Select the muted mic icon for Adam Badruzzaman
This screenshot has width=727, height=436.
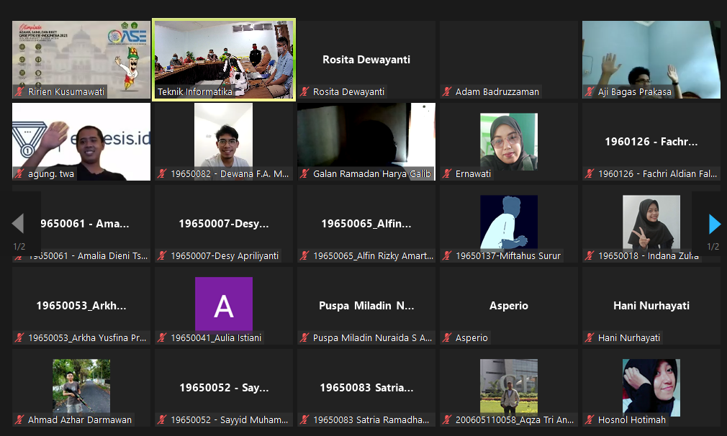pyautogui.click(x=447, y=92)
